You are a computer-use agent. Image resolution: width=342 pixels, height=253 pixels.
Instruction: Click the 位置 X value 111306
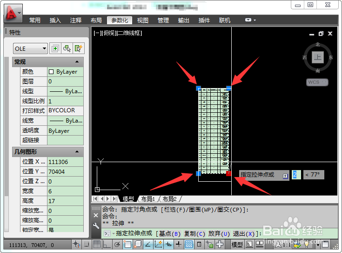coord(65,162)
